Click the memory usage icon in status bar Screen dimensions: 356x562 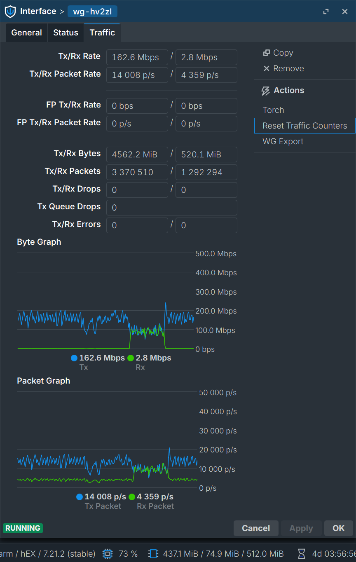click(153, 553)
